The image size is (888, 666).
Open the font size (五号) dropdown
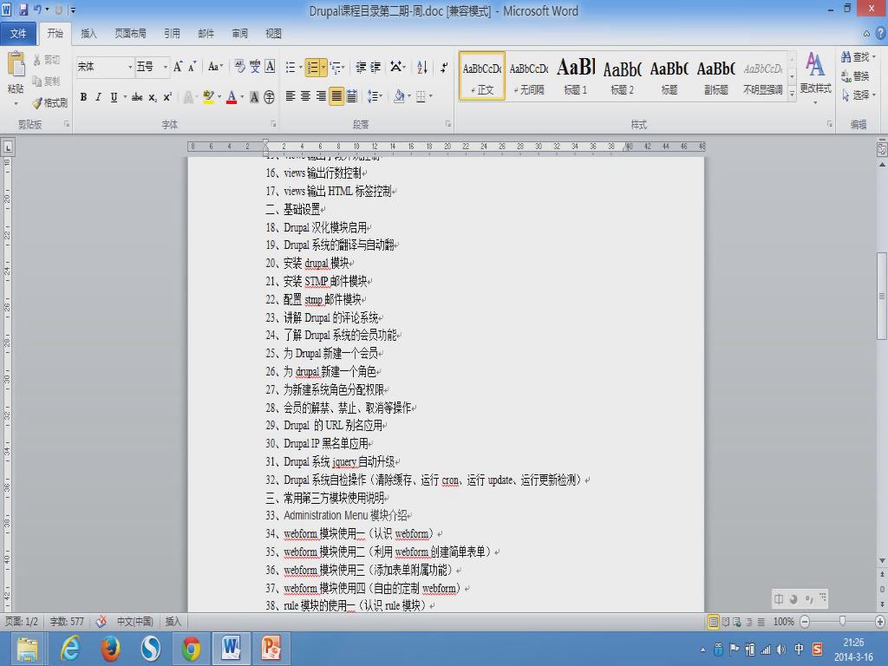pos(166,68)
